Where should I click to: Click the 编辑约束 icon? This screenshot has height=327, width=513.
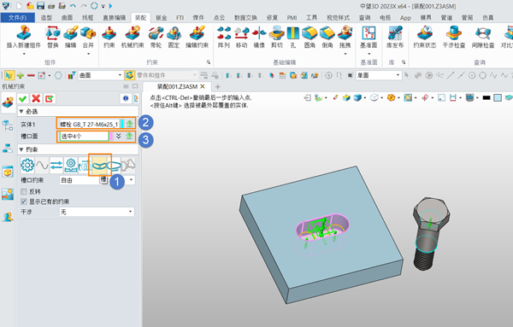point(197,33)
